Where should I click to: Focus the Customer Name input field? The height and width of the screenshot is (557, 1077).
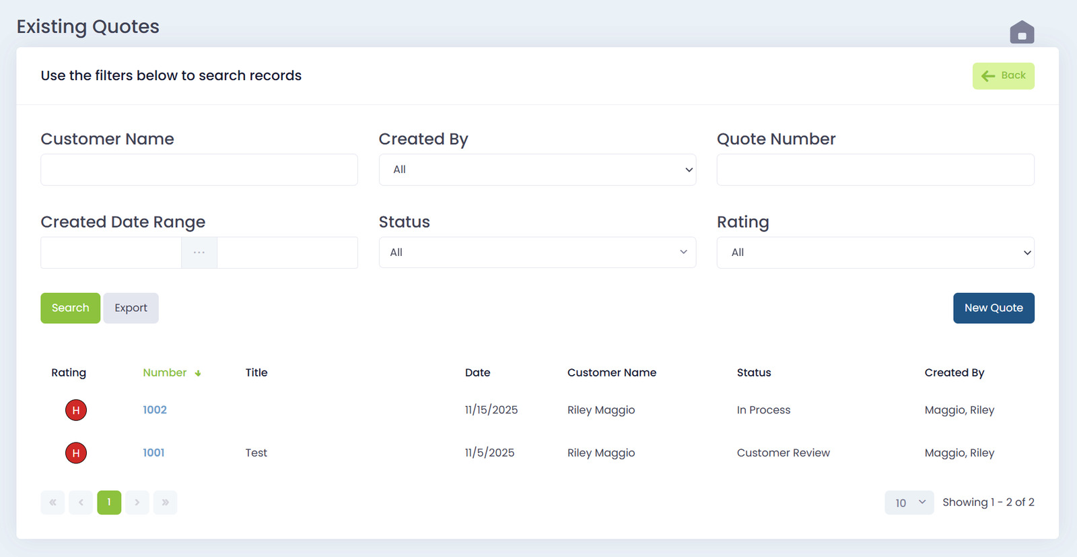(199, 170)
